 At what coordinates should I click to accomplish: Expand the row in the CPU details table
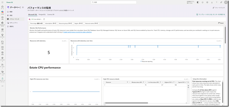(x=105, y=85)
